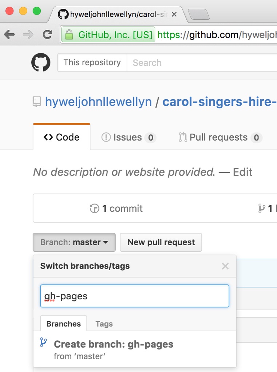Click the hyweljohnllewellyn user link
The height and width of the screenshot is (372, 277).
98,102
